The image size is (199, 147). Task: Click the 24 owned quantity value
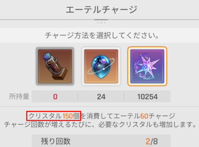click(x=101, y=97)
